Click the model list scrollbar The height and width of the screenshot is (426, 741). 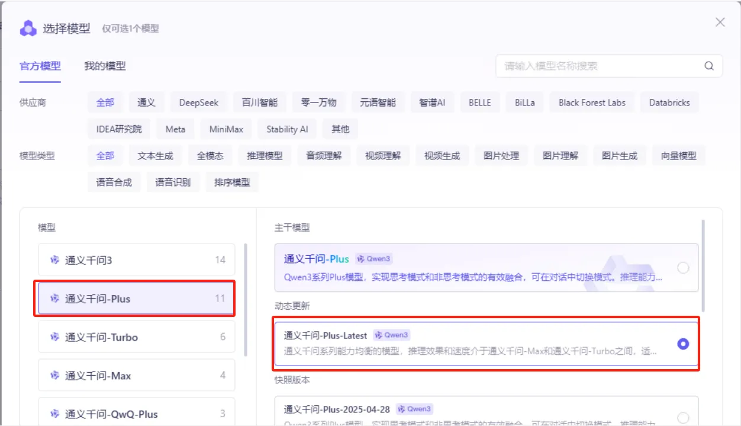(246, 299)
